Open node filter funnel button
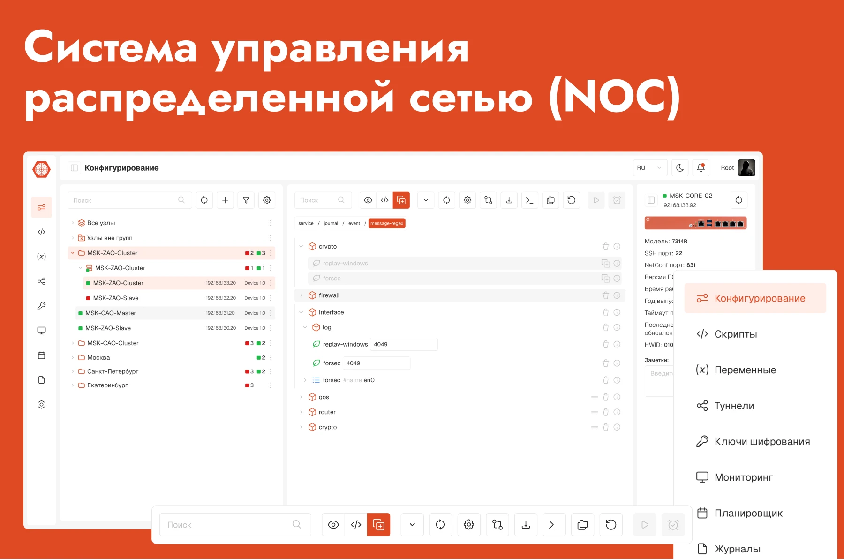The width and height of the screenshot is (844, 559). 246,200
